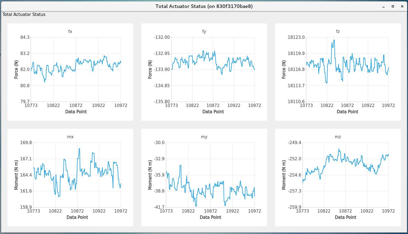Image resolution: width=408 pixels, height=234 pixels.
Task: Select the Total Actuator Status header label
Action: 24,15
